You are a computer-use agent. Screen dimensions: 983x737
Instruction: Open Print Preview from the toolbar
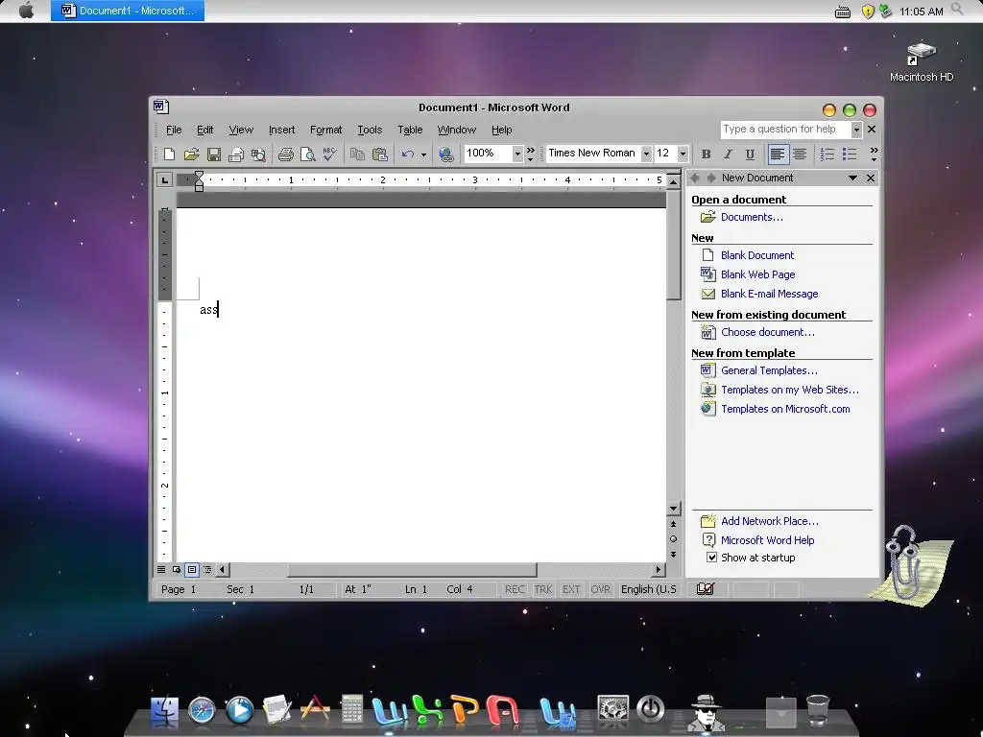(307, 154)
